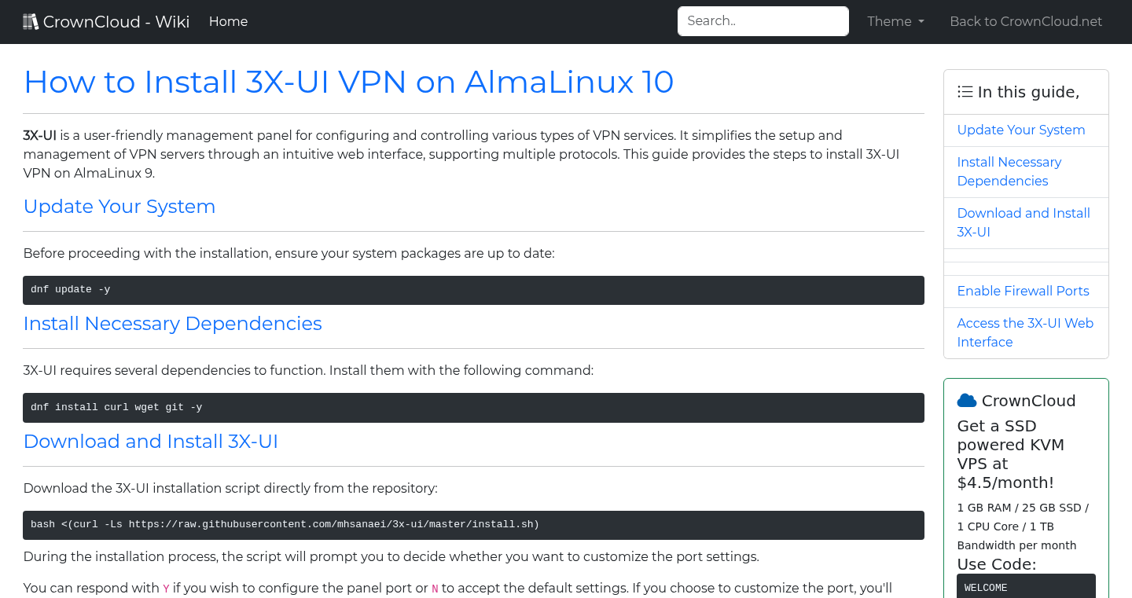The width and height of the screenshot is (1132, 598).
Task: Click the CrownCloud library logo icon
Action: click(30, 20)
